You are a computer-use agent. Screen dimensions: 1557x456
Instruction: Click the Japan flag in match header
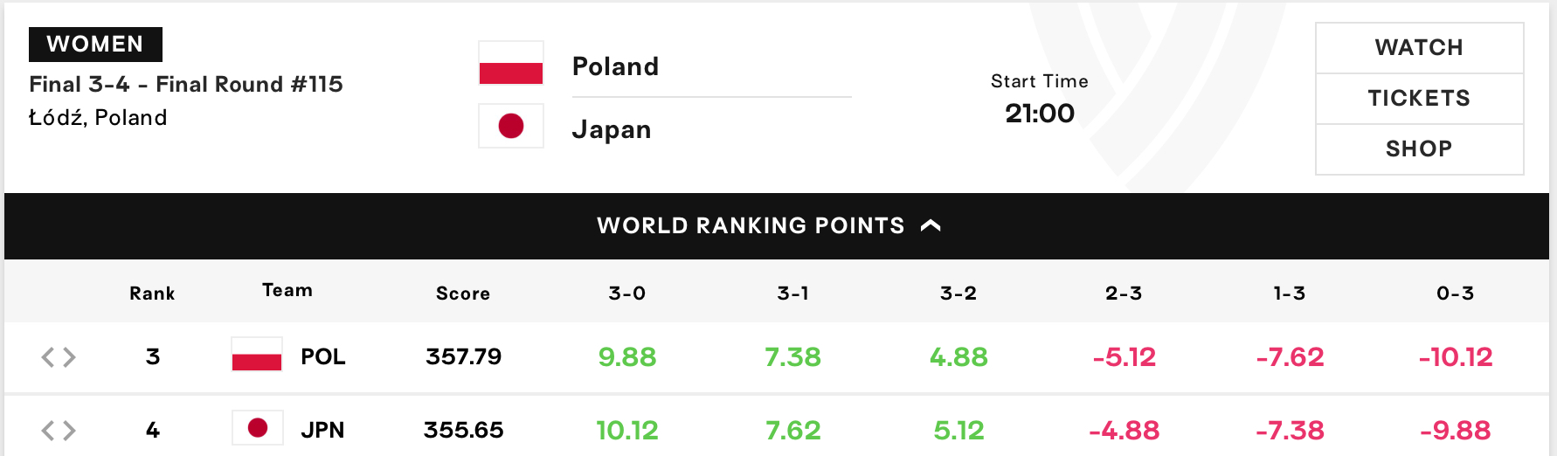pyautogui.click(x=511, y=126)
